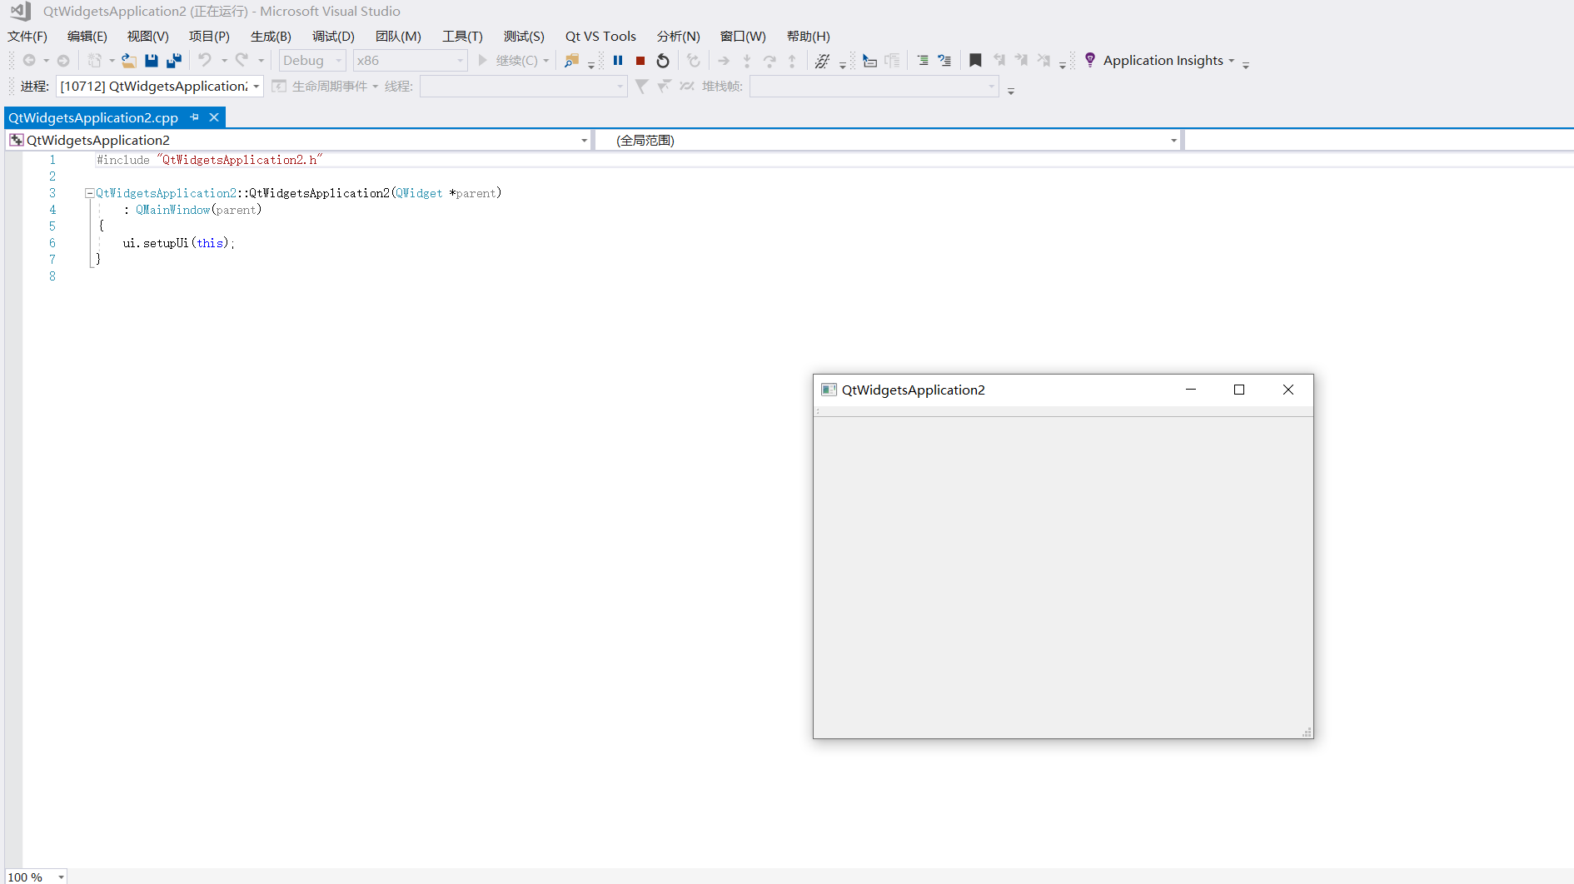Toggle the pin on QtWidgetsApplication2.cpp tab
1574x884 pixels.
click(195, 117)
